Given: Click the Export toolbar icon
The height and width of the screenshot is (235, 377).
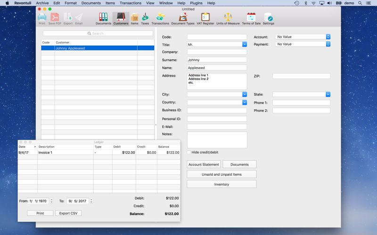Looking at the screenshot, I should click(68, 19).
